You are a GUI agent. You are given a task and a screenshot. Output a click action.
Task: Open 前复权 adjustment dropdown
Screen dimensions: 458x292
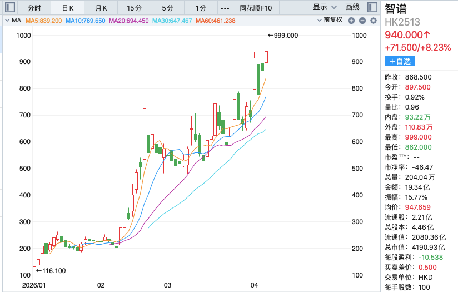330,20
